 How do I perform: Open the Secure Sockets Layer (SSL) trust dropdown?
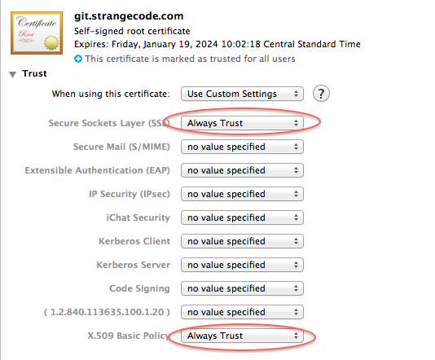[x=242, y=123]
